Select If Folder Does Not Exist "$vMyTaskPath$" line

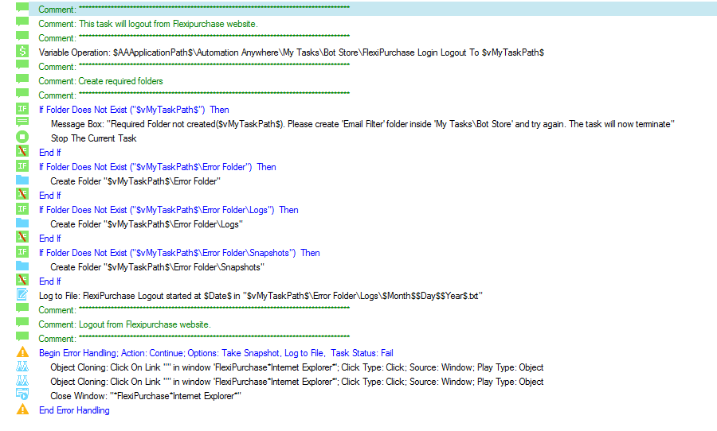point(134,110)
